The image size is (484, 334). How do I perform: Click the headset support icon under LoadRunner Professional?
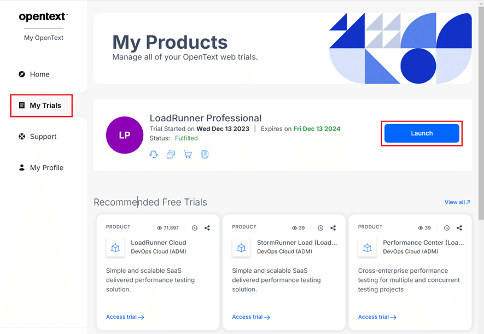click(154, 154)
